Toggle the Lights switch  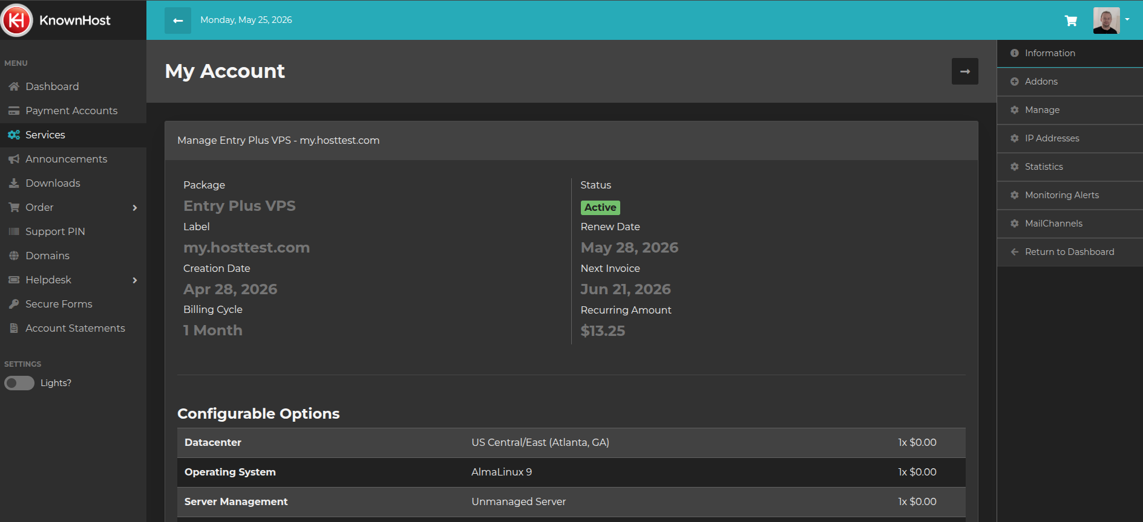pos(19,383)
